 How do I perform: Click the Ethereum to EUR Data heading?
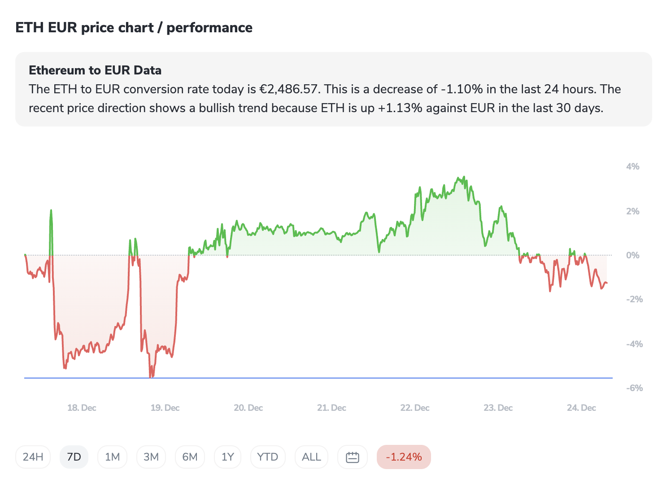click(x=95, y=70)
